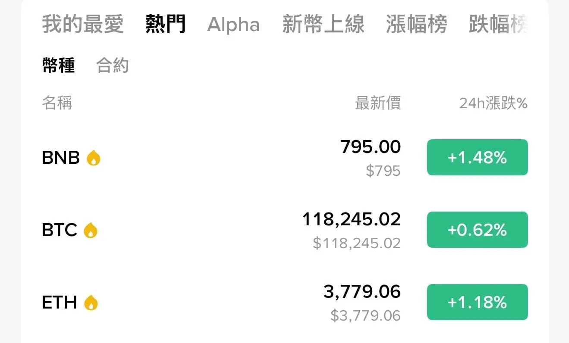
Task: Sort by the 名稱 column header
Action: click(57, 103)
